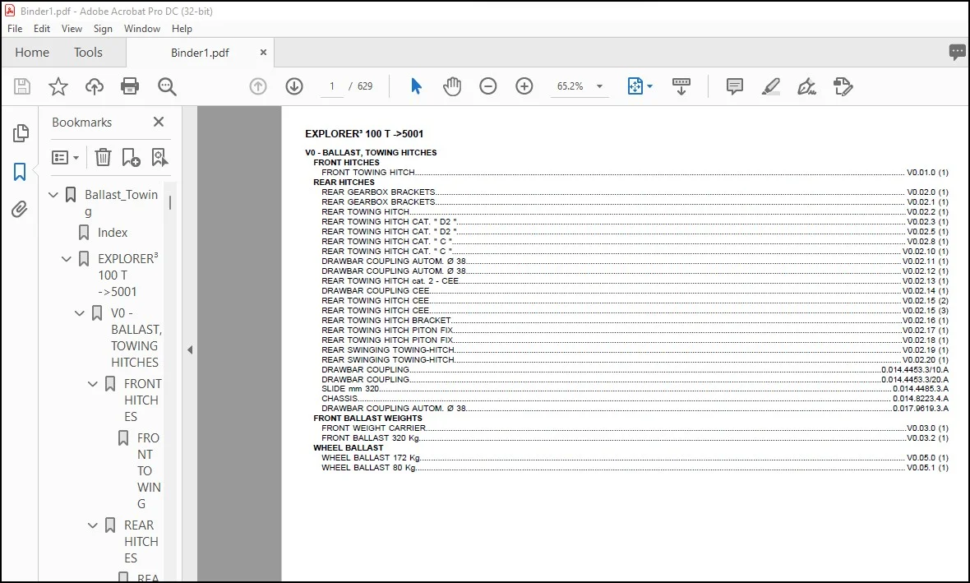Add a new bookmark icon
970x583 pixels.
point(131,157)
